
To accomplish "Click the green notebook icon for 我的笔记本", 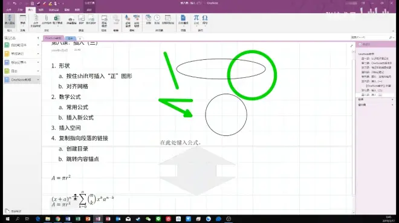I will [x=7, y=45].
